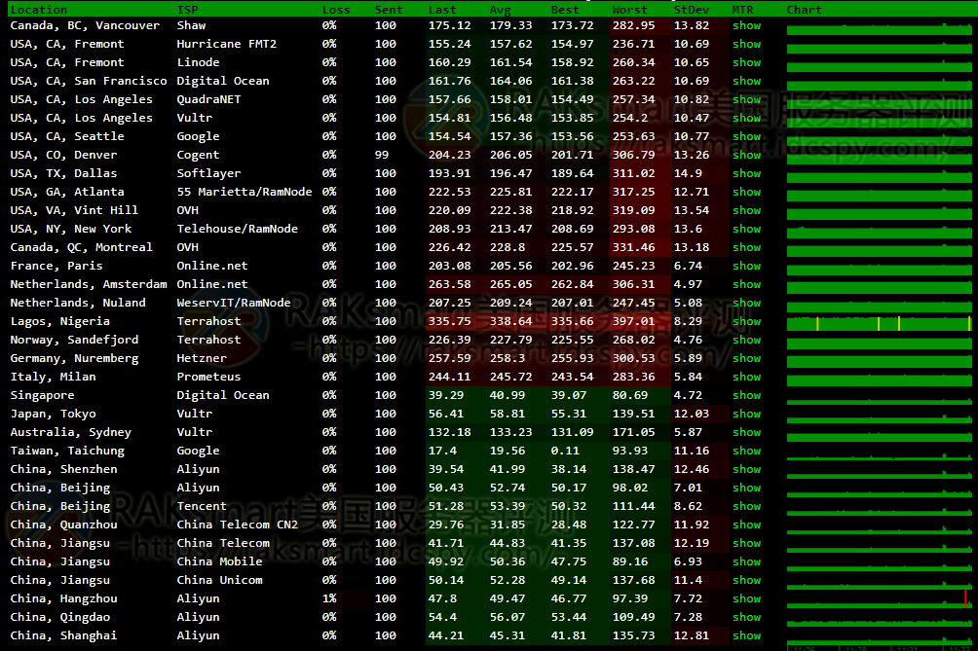Open show link for Vint Hill OVH row
This screenshot has height=651, width=978.
pyautogui.click(x=746, y=210)
